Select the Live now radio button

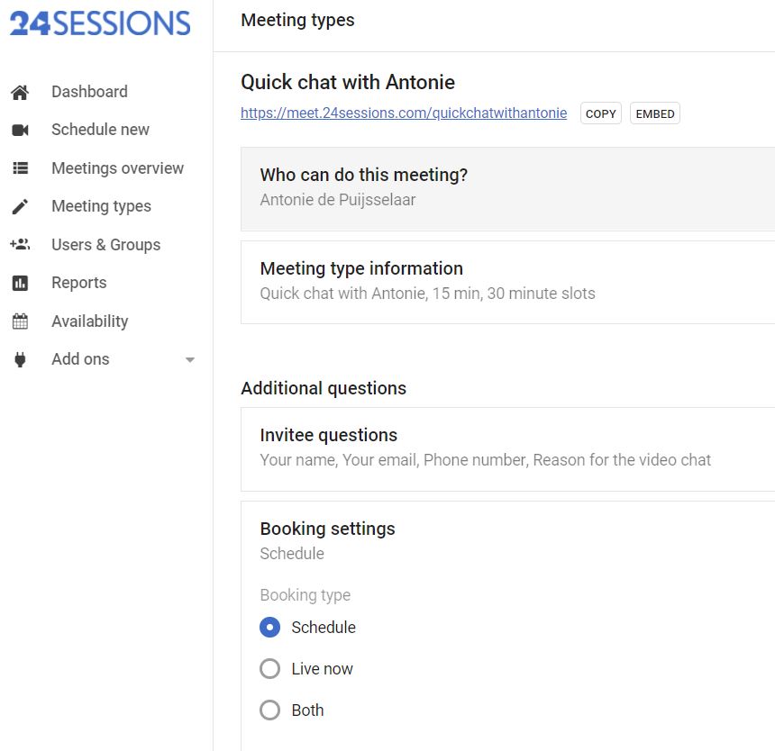click(269, 669)
